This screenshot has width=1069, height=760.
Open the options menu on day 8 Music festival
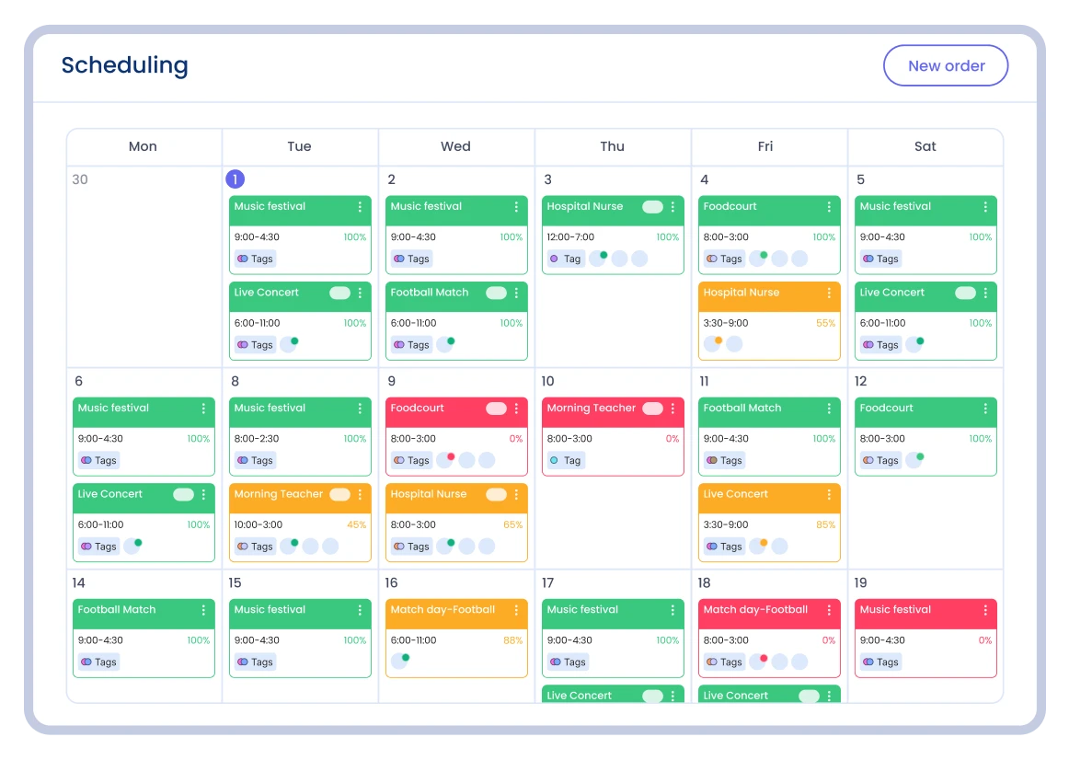click(360, 409)
